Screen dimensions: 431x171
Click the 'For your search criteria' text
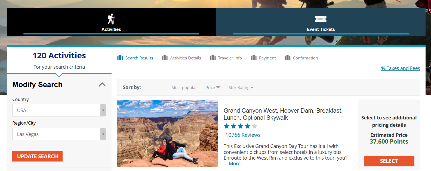click(59, 67)
